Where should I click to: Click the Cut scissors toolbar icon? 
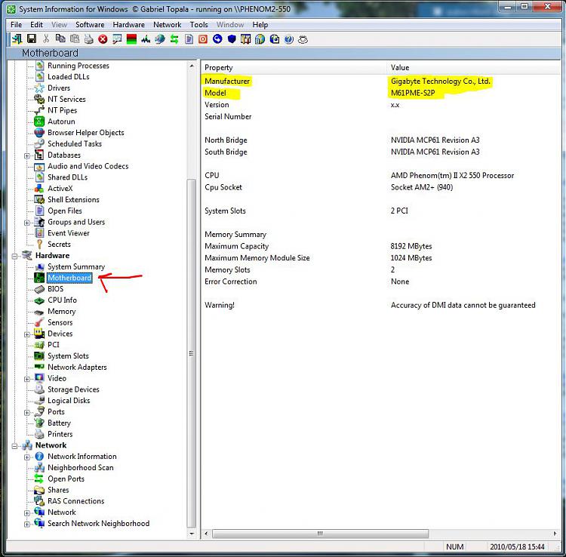pyautogui.click(x=46, y=39)
